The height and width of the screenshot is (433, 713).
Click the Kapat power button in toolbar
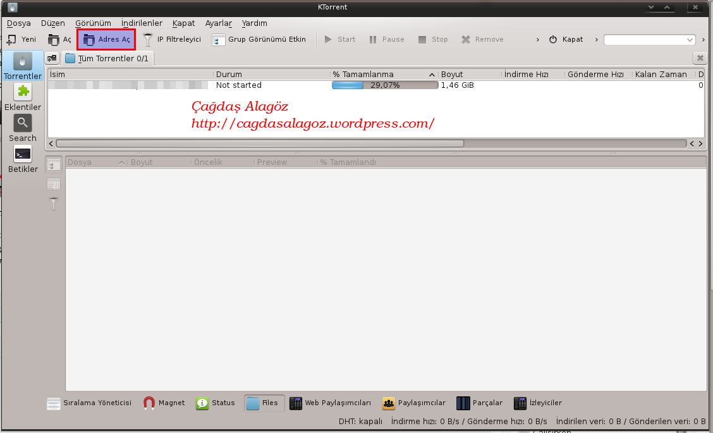pyautogui.click(x=566, y=40)
